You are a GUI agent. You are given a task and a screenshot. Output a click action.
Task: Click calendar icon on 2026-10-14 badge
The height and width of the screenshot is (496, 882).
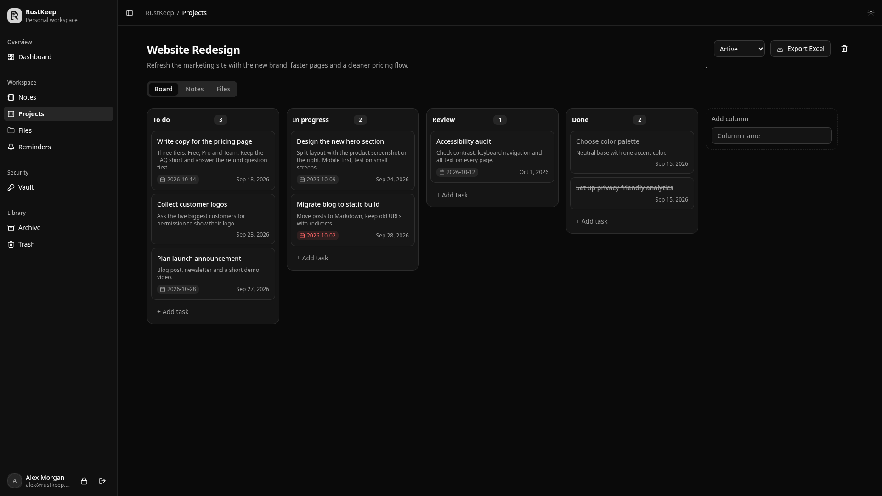tap(163, 180)
